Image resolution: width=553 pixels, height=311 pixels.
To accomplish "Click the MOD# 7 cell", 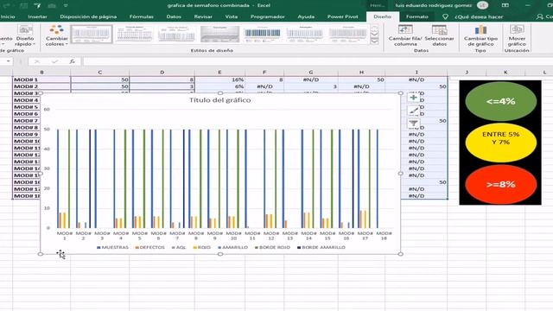I will pyautogui.click(x=27, y=121).
